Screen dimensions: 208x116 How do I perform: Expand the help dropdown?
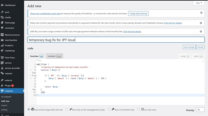(x=199, y=3)
